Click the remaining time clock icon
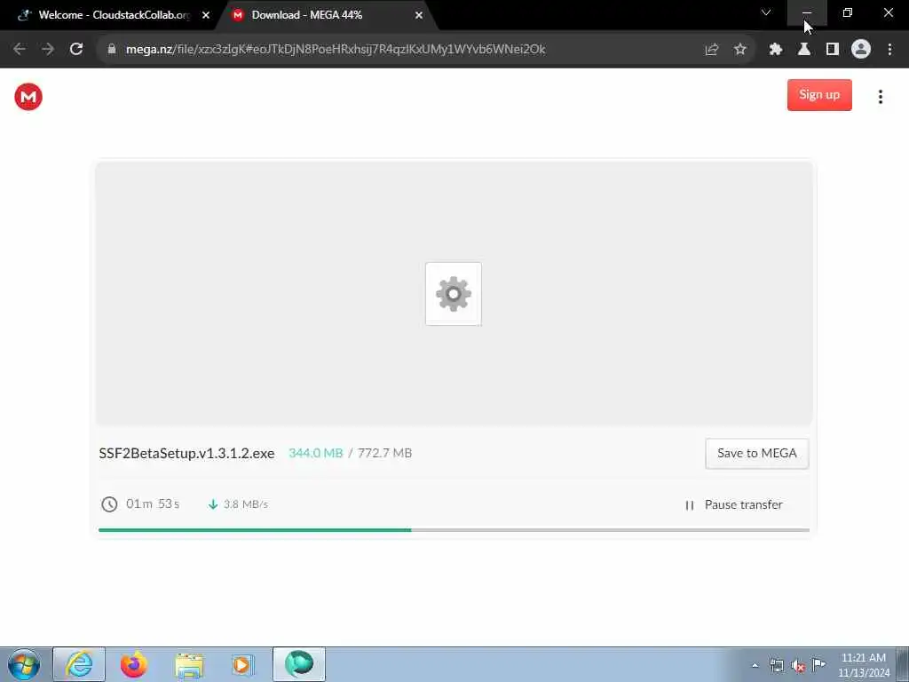Viewport: 909px width, 682px height. click(x=109, y=504)
